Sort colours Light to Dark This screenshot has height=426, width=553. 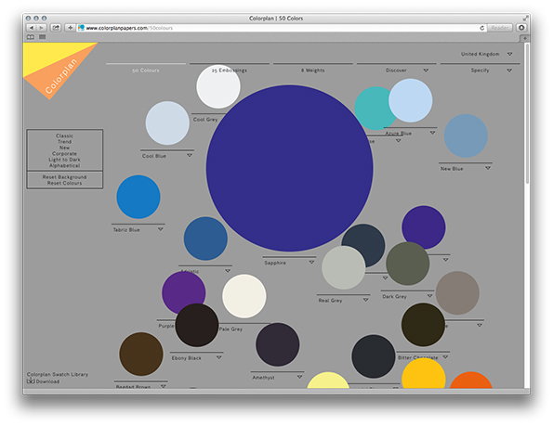[64, 160]
